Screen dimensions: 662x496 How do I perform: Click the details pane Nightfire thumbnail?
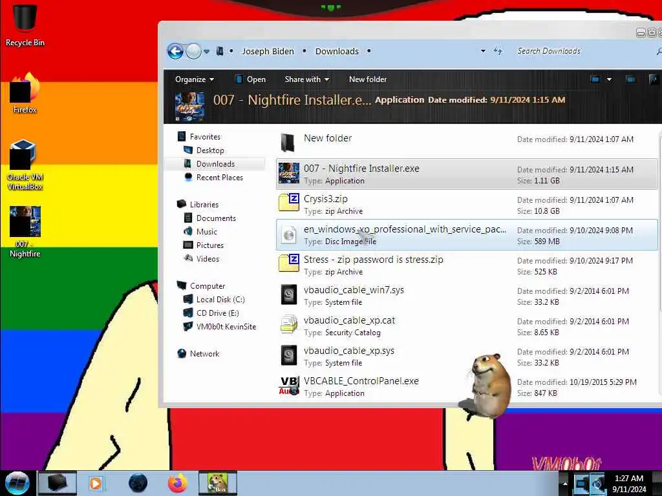(x=189, y=107)
